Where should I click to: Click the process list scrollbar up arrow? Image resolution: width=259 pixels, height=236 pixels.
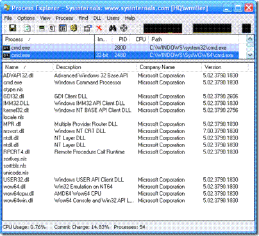tap(250, 39)
